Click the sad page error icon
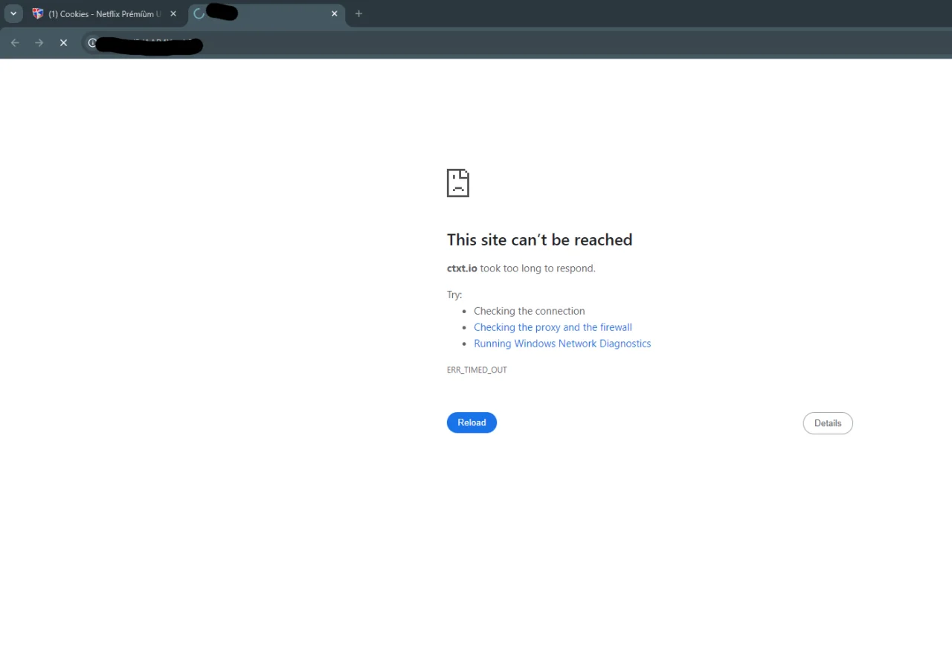The height and width of the screenshot is (650, 952). [458, 183]
